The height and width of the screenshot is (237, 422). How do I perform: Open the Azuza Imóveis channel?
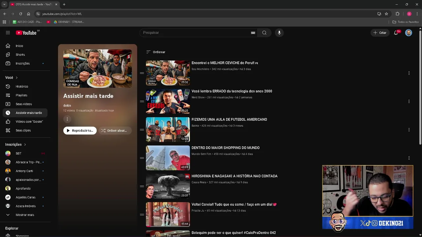pos(25,206)
